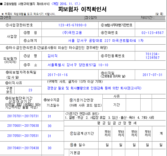Image resolution: width=167 pixels, height=156 pixels.
Task: Click resident number 701234-1234567
Action: click(x=152, y=56)
